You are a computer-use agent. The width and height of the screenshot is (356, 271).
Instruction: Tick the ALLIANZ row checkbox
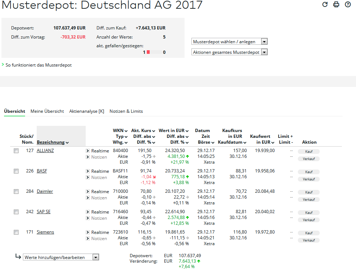(x=16, y=151)
